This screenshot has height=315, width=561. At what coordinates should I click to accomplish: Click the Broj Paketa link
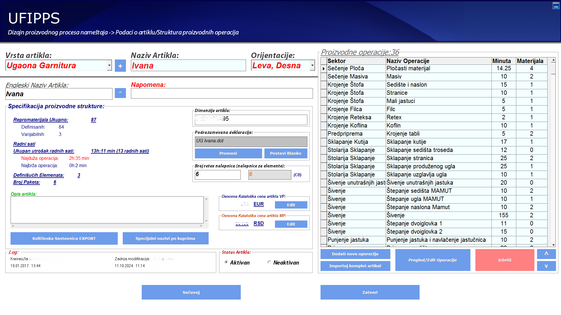[27, 182]
